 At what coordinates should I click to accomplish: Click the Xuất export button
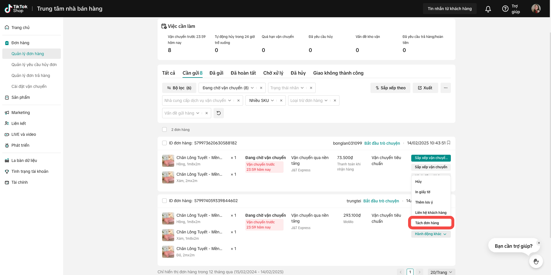pos(425,88)
